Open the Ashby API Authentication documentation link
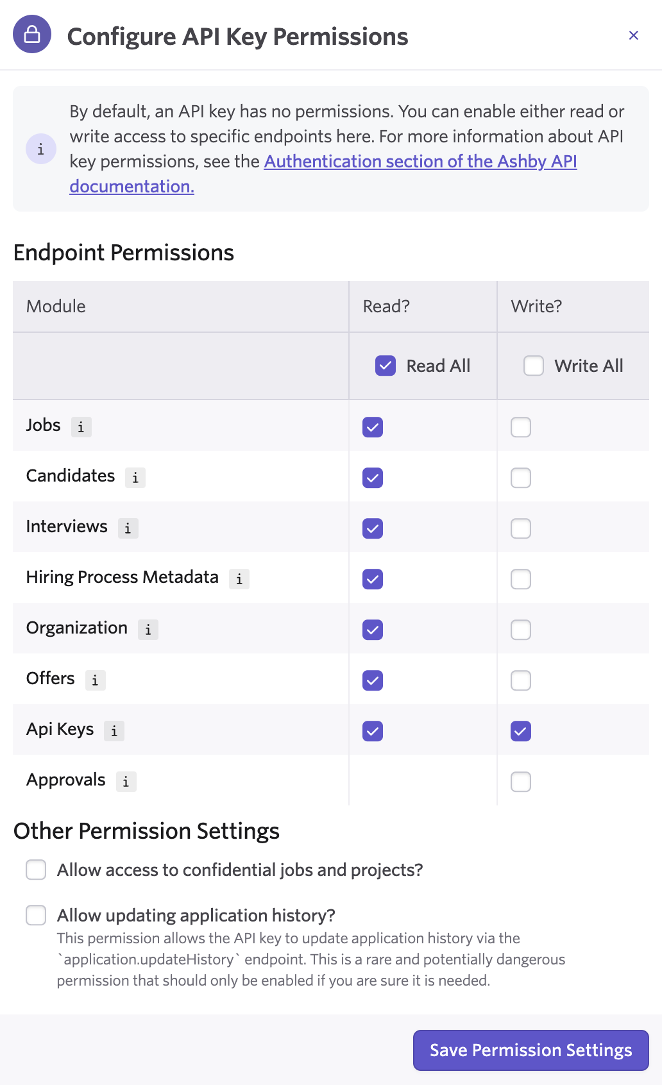This screenshot has width=662, height=1085. (420, 162)
